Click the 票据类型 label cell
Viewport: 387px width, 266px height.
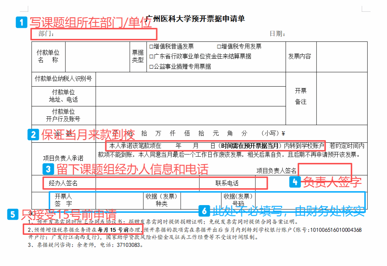(x=138, y=57)
